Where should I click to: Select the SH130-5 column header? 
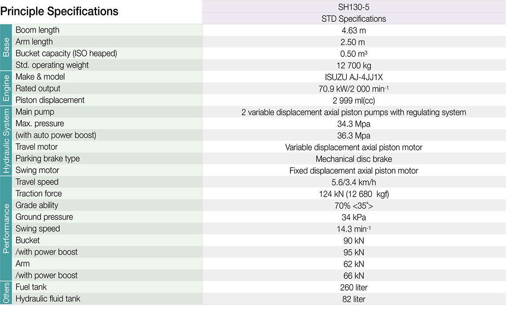354,7
